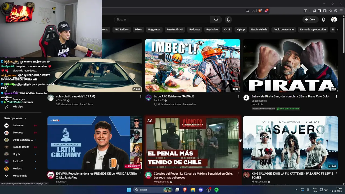Open OBS Studio from the taskbar
This screenshot has height=194, width=345.
(208, 190)
